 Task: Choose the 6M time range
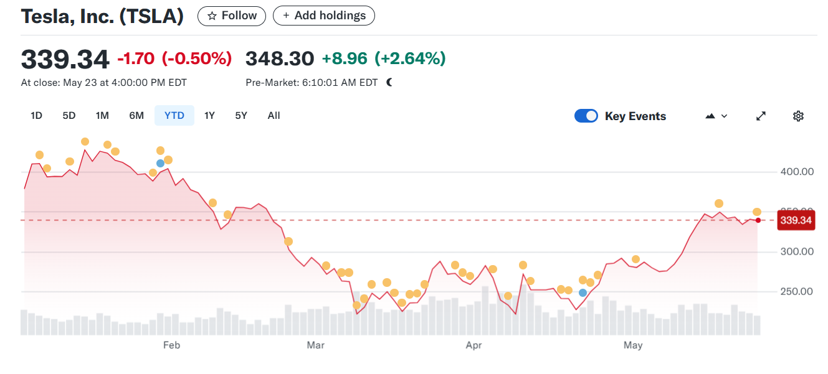coord(136,115)
